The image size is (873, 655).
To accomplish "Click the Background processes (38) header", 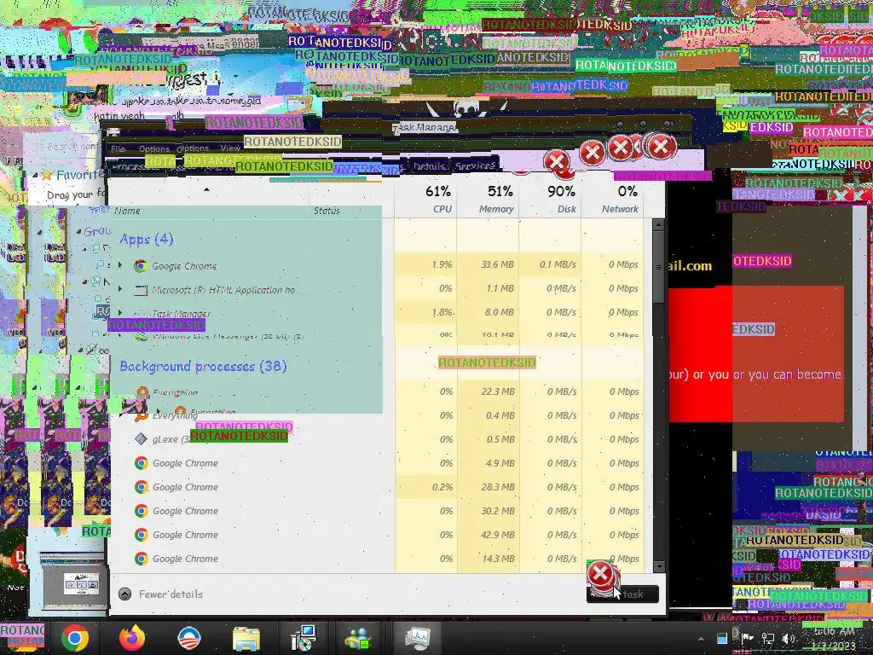I will pos(203,367).
